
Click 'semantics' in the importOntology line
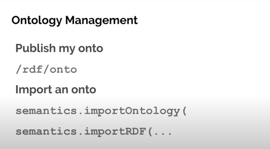pyautogui.click(x=46, y=111)
